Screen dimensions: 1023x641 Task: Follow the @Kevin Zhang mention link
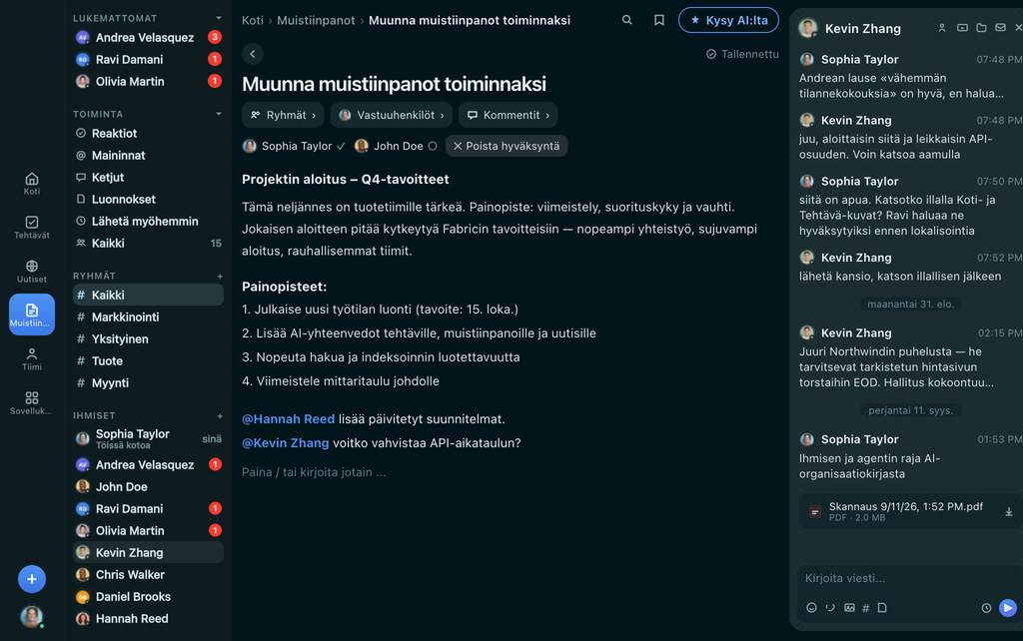pos(285,442)
